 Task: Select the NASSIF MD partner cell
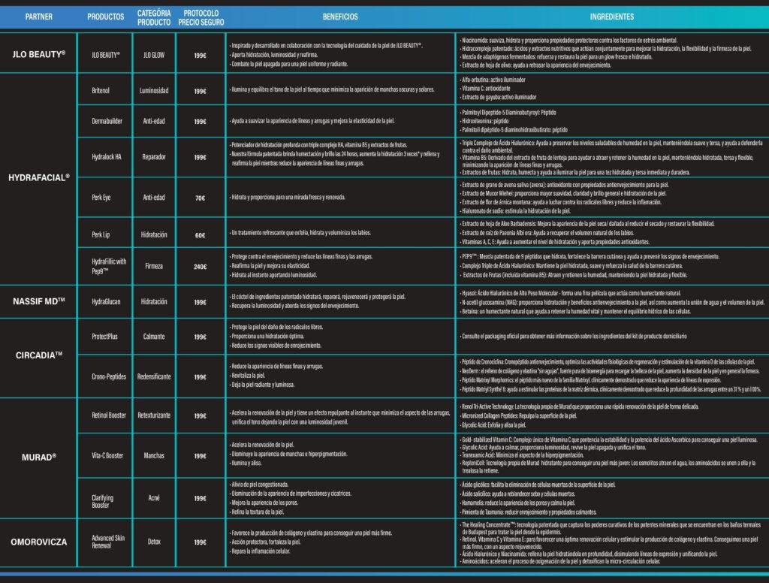tap(39, 301)
